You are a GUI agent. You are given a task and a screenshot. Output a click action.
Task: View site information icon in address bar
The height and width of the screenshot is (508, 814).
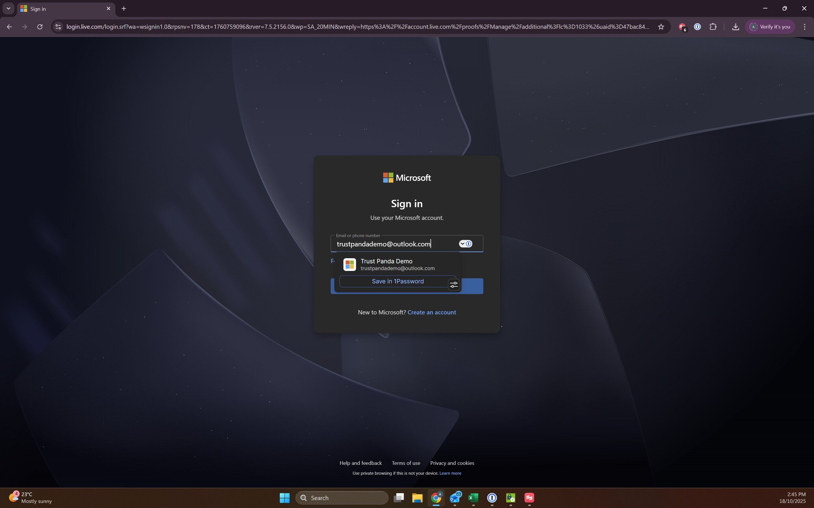click(58, 27)
